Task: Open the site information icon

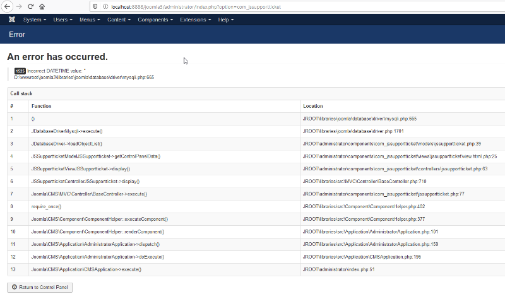Action: [x=104, y=6]
